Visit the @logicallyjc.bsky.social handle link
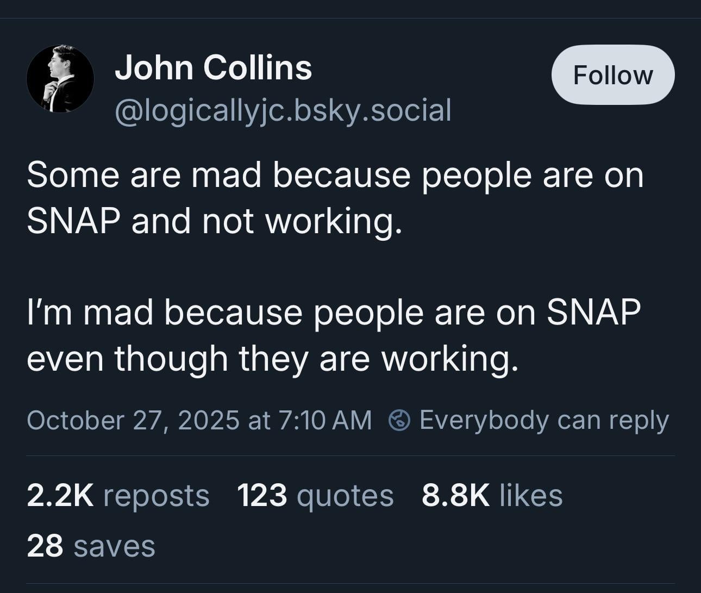This screenshot has height=593, width=701. point(283,110)
